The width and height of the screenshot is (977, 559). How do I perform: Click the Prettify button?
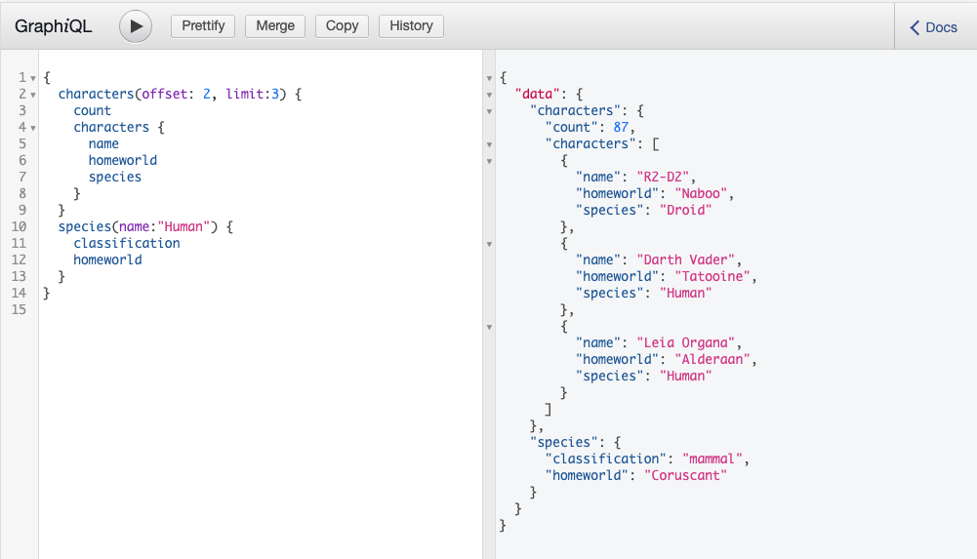tap(203, 26)
